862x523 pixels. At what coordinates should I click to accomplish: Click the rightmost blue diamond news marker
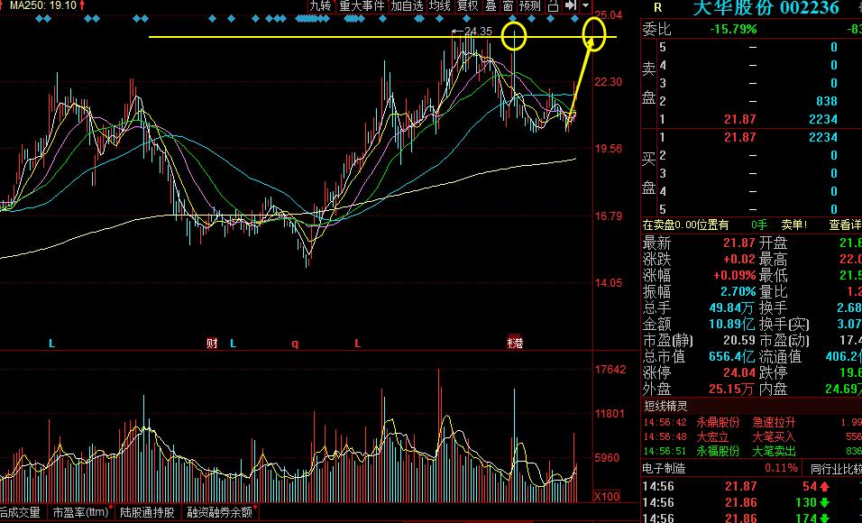pyautogui.click(x=575, y=19)
